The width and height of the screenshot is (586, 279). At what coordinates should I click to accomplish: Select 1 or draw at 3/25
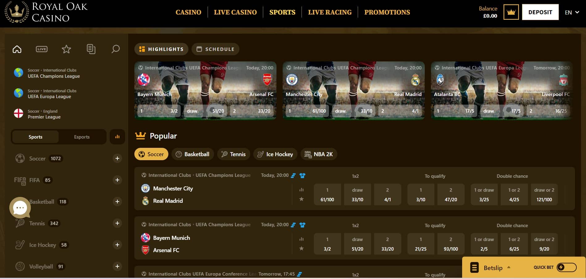484,194
